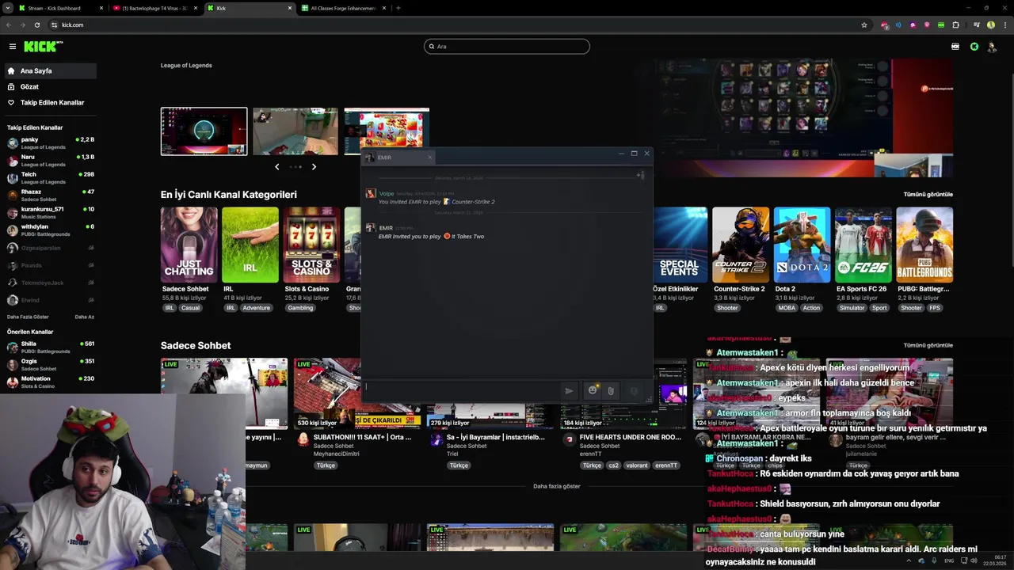Open followed channel panky
Image resolution: width=1014 pixels, height=570 pixels.
coord(51,143)
